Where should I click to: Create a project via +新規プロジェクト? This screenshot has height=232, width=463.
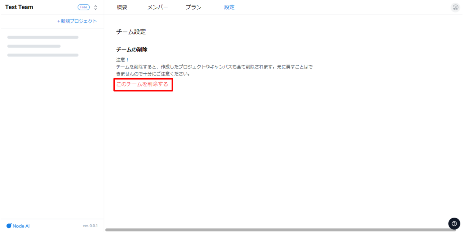pyautogui.click(x=77, y=21)
